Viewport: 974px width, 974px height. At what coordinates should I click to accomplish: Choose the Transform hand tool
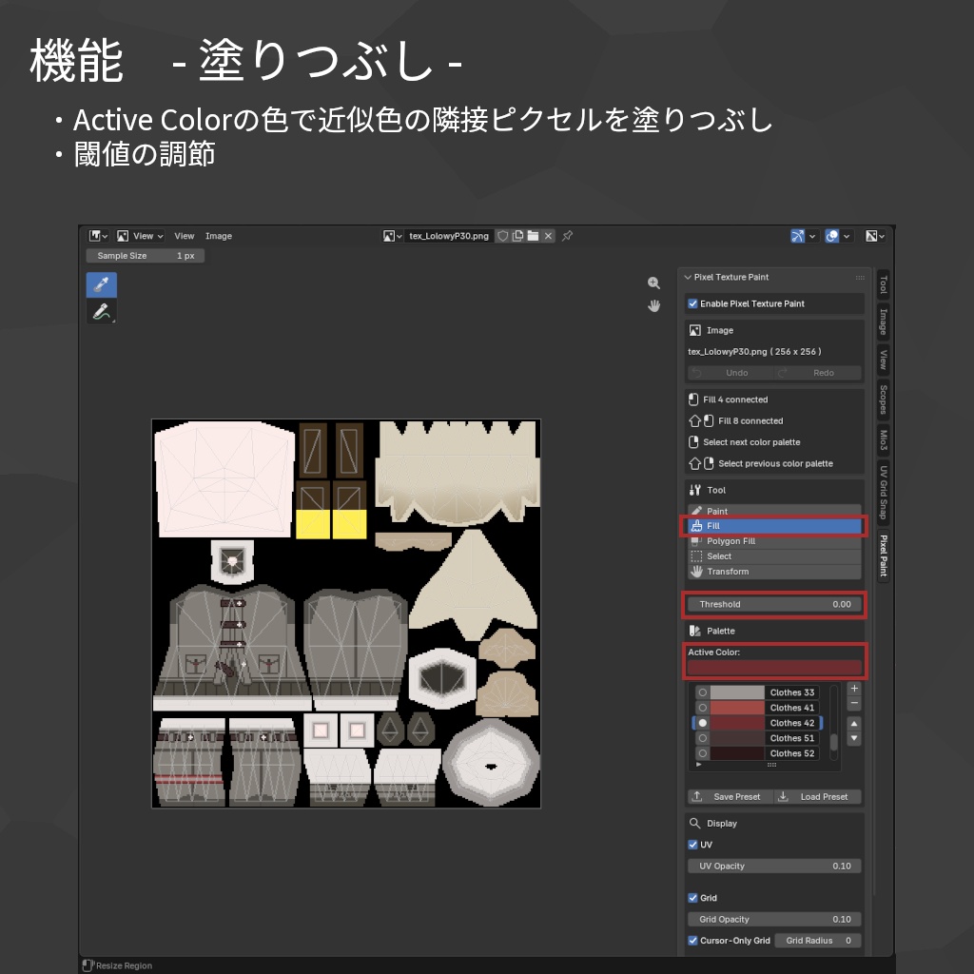pos(774,572)
